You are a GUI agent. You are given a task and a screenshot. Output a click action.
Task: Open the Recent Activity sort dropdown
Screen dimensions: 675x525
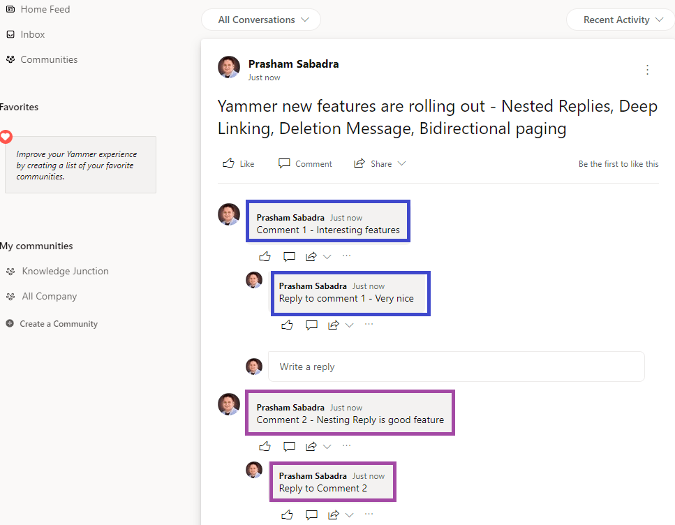[620, 20]
